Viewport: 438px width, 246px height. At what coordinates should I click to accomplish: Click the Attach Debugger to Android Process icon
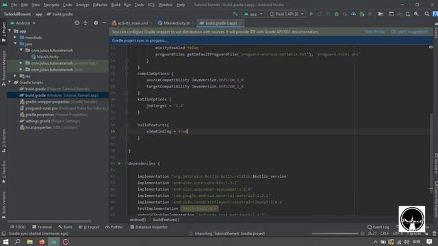click(x=362, y=14)
